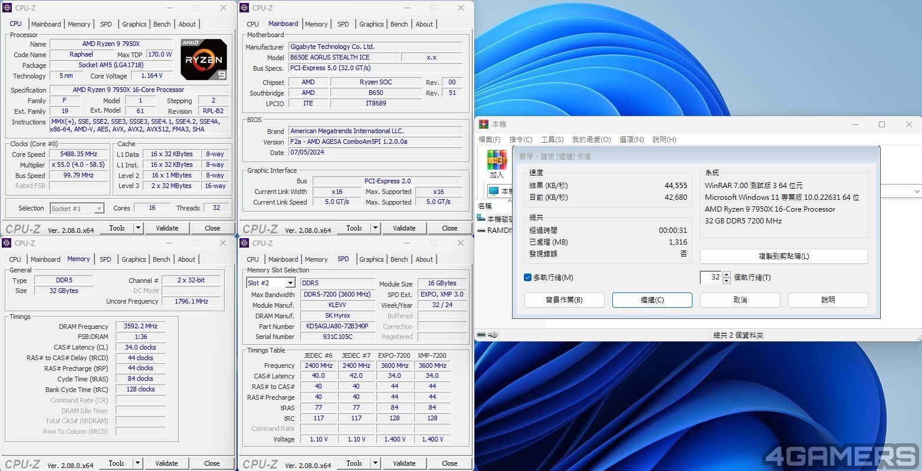Switch to Bench tab in the SPD window

pyautogui.click(x=399, y=259)
